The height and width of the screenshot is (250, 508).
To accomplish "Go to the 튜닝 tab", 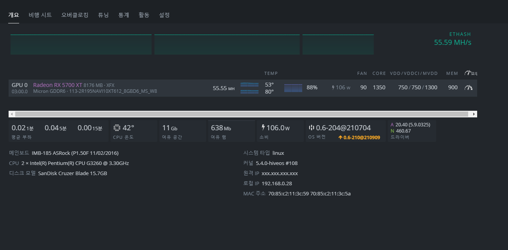I will pyautogui.click(x=103, y=15).
